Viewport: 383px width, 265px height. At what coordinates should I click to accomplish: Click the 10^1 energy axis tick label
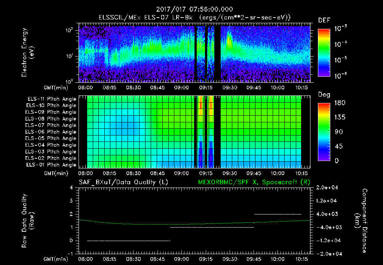tap(69, 56)
